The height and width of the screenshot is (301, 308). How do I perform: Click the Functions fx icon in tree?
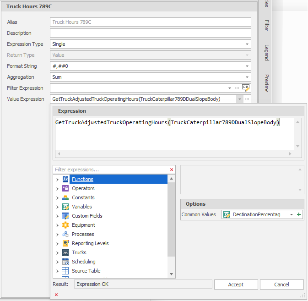(x=65, y=179)
